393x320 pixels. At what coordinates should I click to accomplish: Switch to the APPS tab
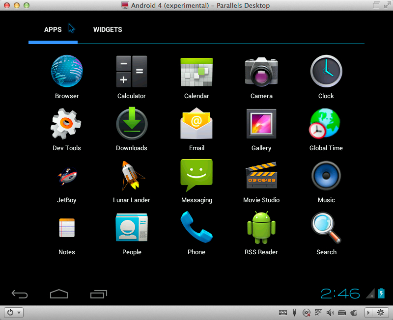pos(53,29)
